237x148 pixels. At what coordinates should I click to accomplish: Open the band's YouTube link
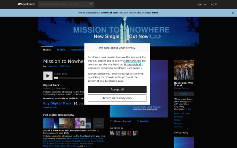178,127
